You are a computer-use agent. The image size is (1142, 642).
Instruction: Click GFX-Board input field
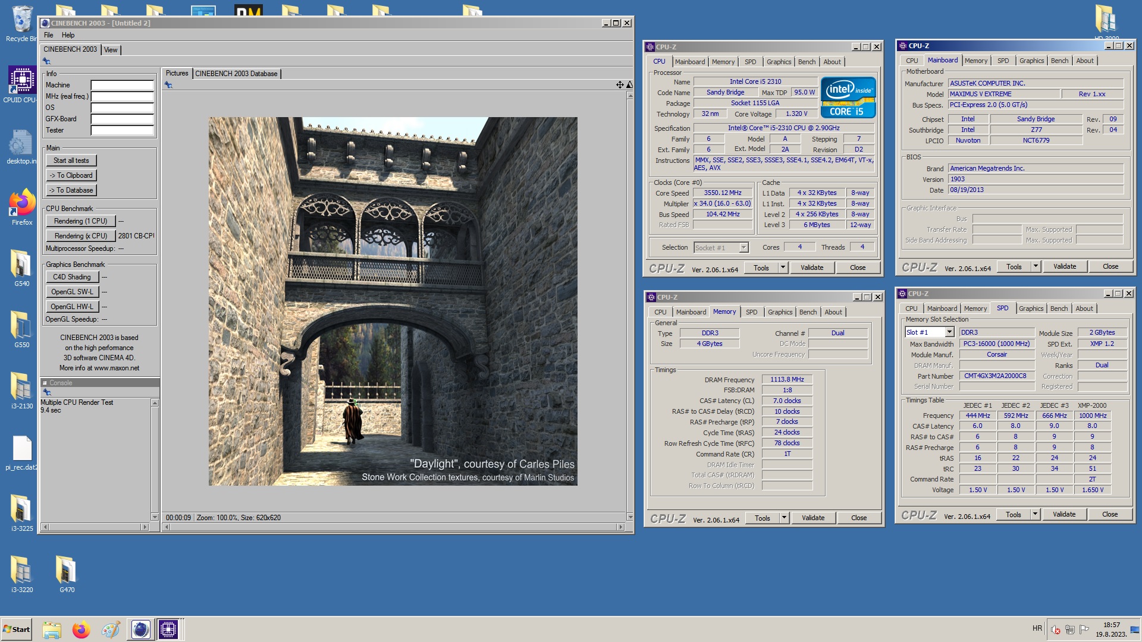(122, 119)
